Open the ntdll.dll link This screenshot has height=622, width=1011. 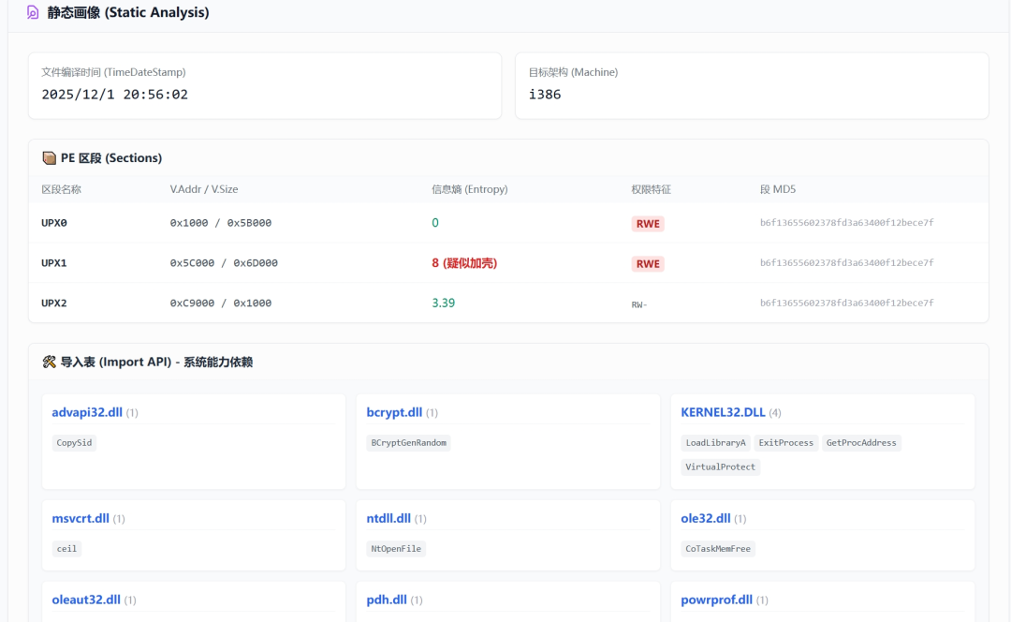388,518
